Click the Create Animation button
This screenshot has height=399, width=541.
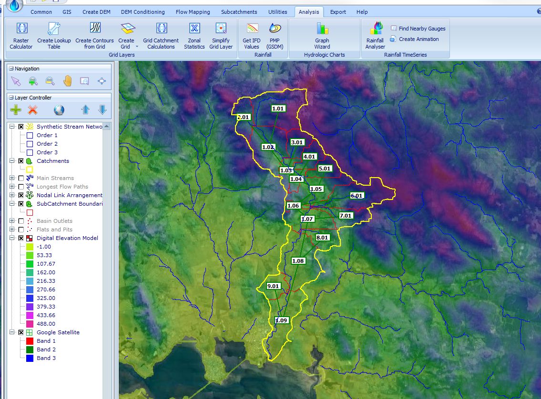click(415, 39)
